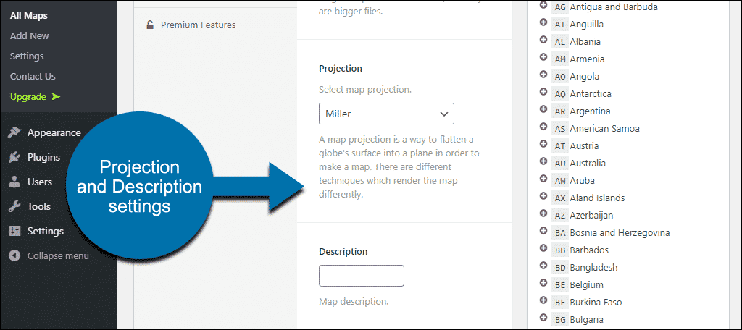Click the Tools wrench icon

tap(14, 206)
